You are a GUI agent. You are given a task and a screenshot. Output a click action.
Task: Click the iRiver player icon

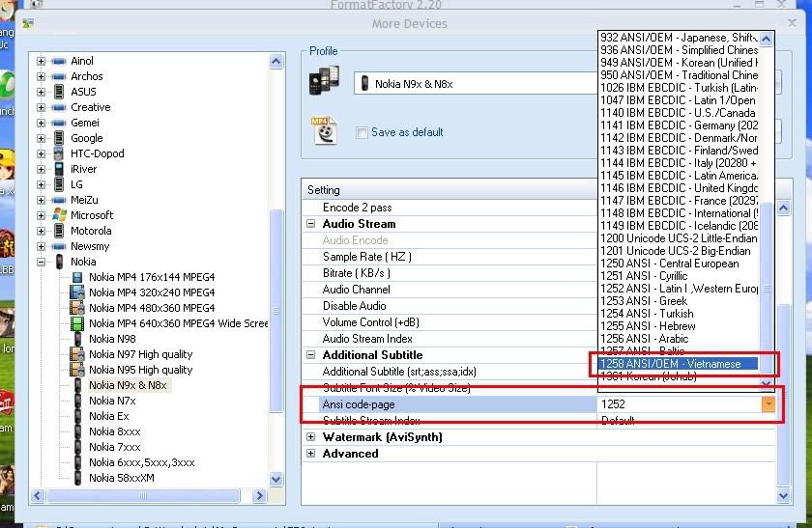tap(59, 169)
